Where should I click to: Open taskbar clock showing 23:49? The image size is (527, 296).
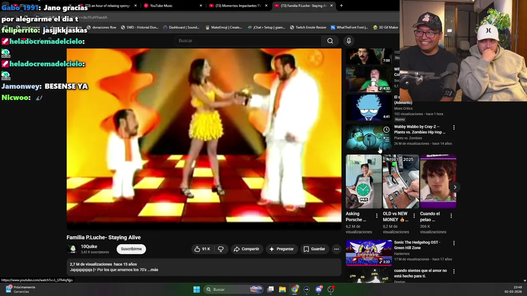pyautogui.click(x=513, y=289)
